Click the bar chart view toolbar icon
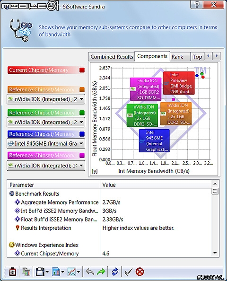 point(56,272)
